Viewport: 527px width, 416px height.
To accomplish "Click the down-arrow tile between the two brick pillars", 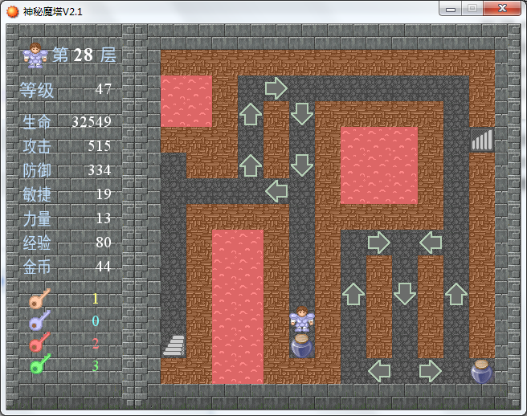I will pos(405,294).
